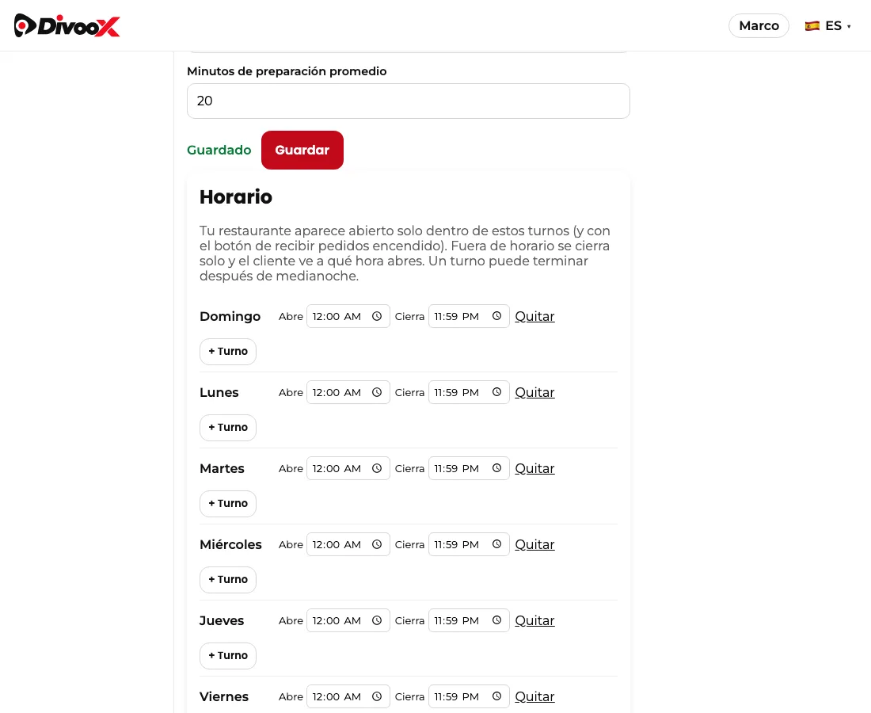This screenshot has height=713, width=871.
Task: Open Domingo closing time clock picker
Action: 496,316
